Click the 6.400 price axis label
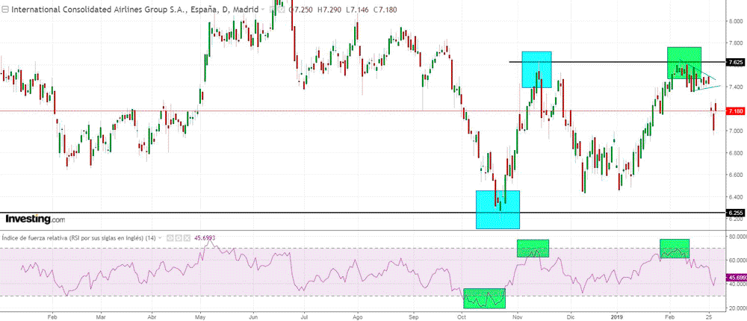Image resolution: width=747 pixels, height=321 pixels. pos(736,196)
